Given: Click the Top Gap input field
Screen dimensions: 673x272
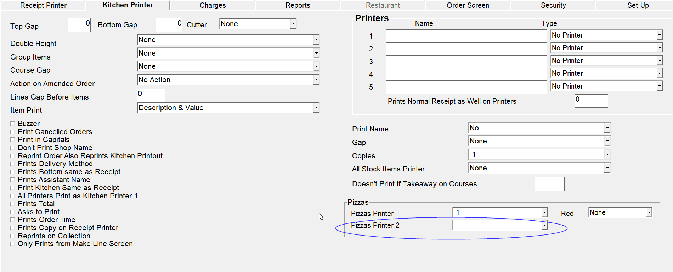Looking at the screenshot, I should pos(79,25).
